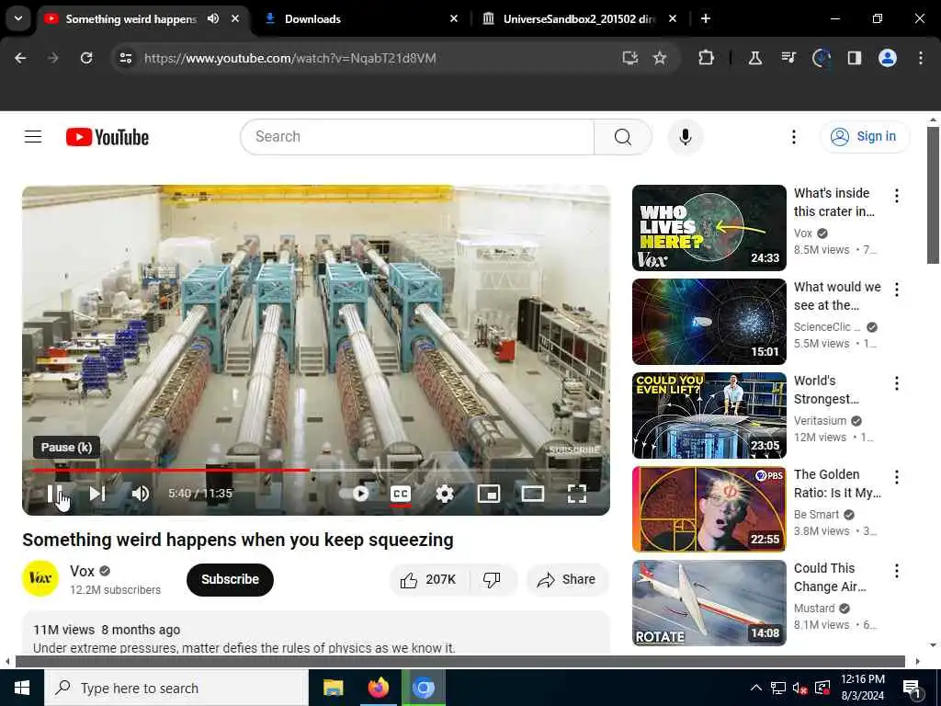The width and height of the screenshot is (941, 706).
Task: Start voice search with microphone
Action: pyautogui.click(x=686, y=137)
